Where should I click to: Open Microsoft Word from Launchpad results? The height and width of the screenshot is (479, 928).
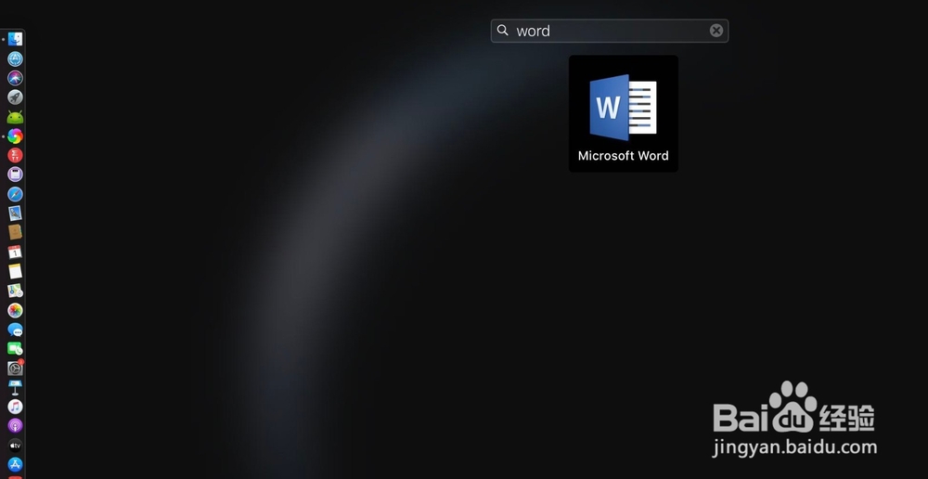click(624, 113)
